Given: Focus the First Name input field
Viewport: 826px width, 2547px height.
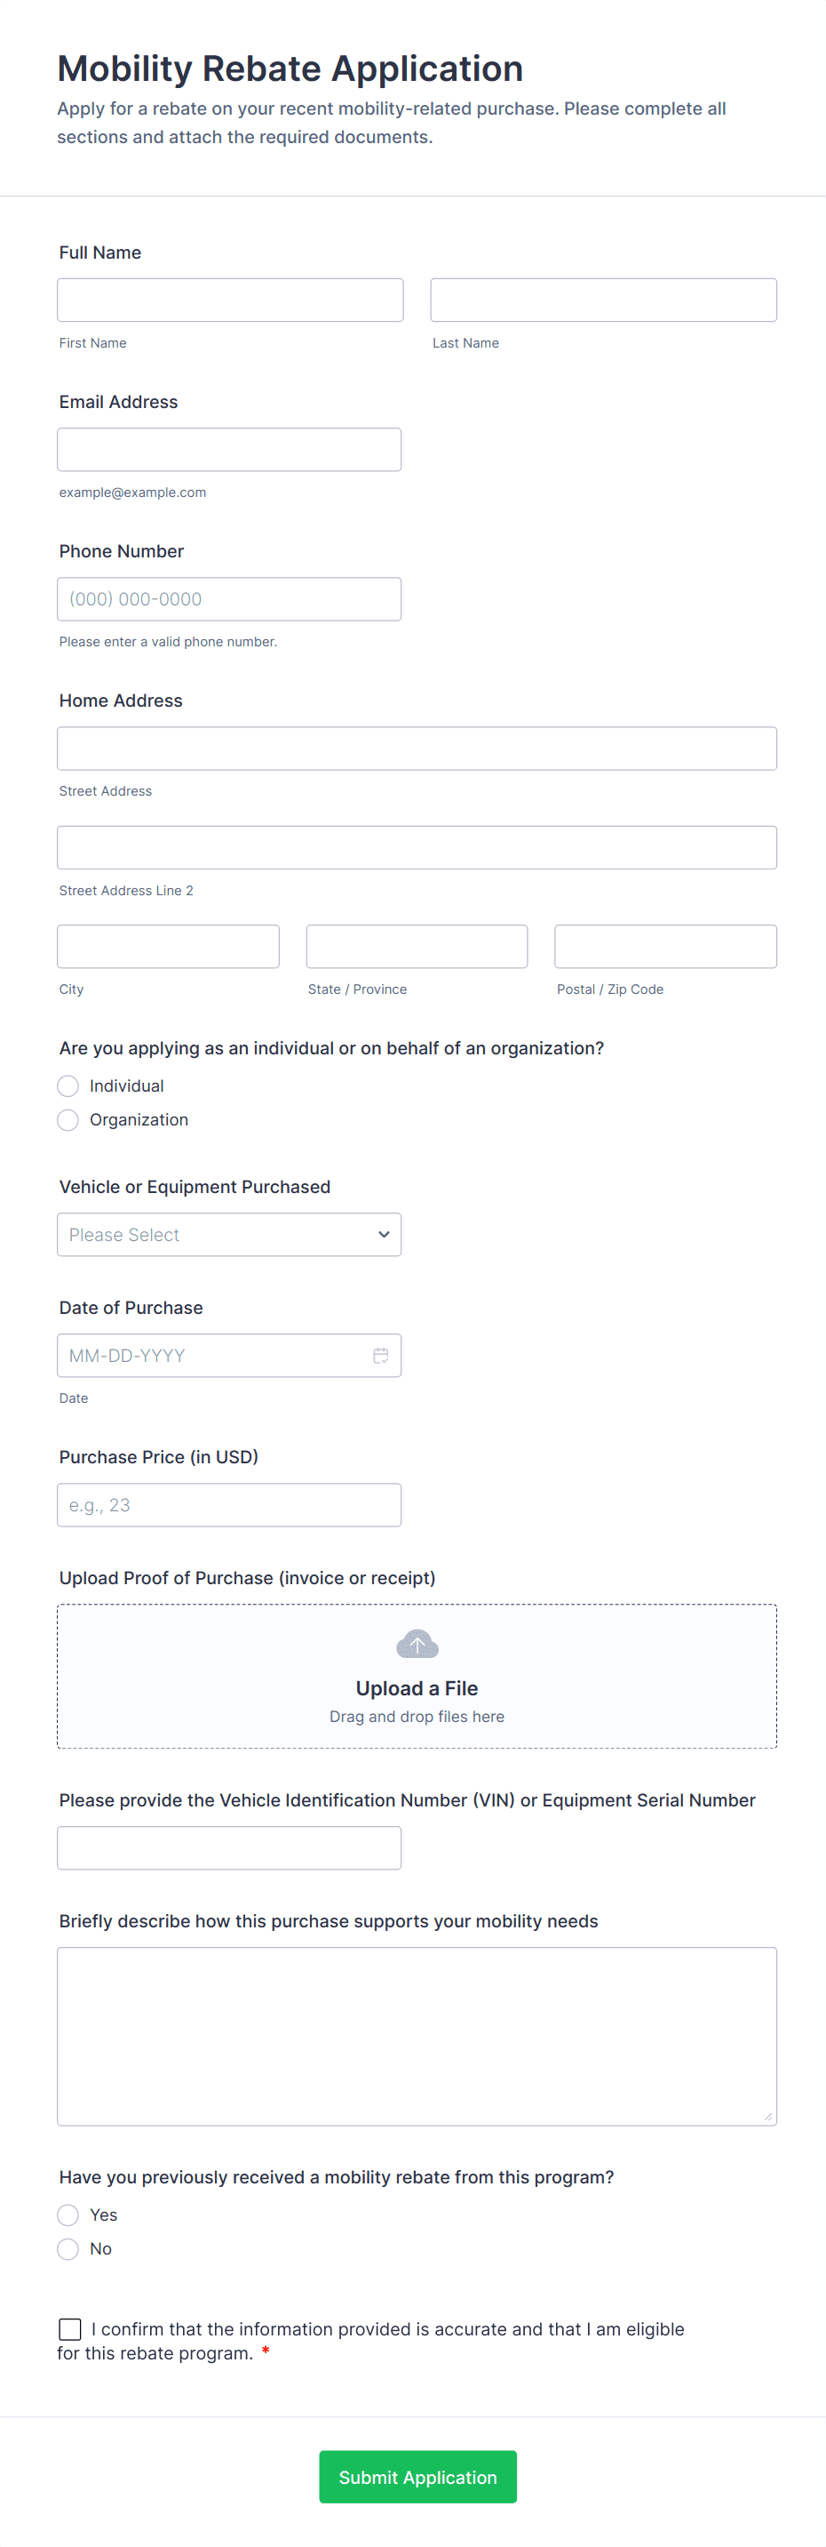Looking at the screenshot, I should pos(230,300).
